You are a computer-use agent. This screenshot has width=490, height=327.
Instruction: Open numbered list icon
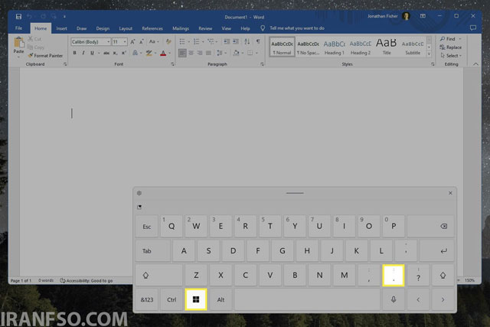(196, 41)
